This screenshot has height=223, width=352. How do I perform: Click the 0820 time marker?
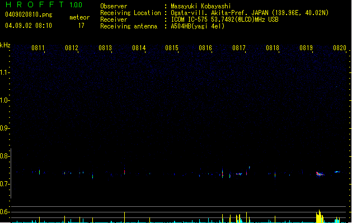[x=340, y=48]
